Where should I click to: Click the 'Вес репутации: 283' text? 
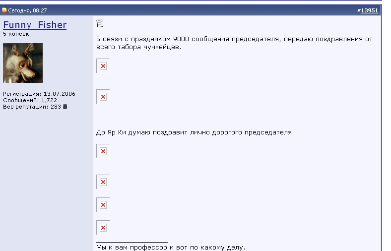pos(32,107)
